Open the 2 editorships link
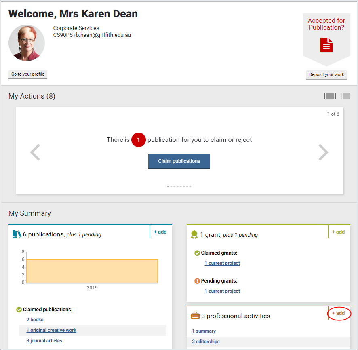Screen dimensions: 358x350 (206, 342)
